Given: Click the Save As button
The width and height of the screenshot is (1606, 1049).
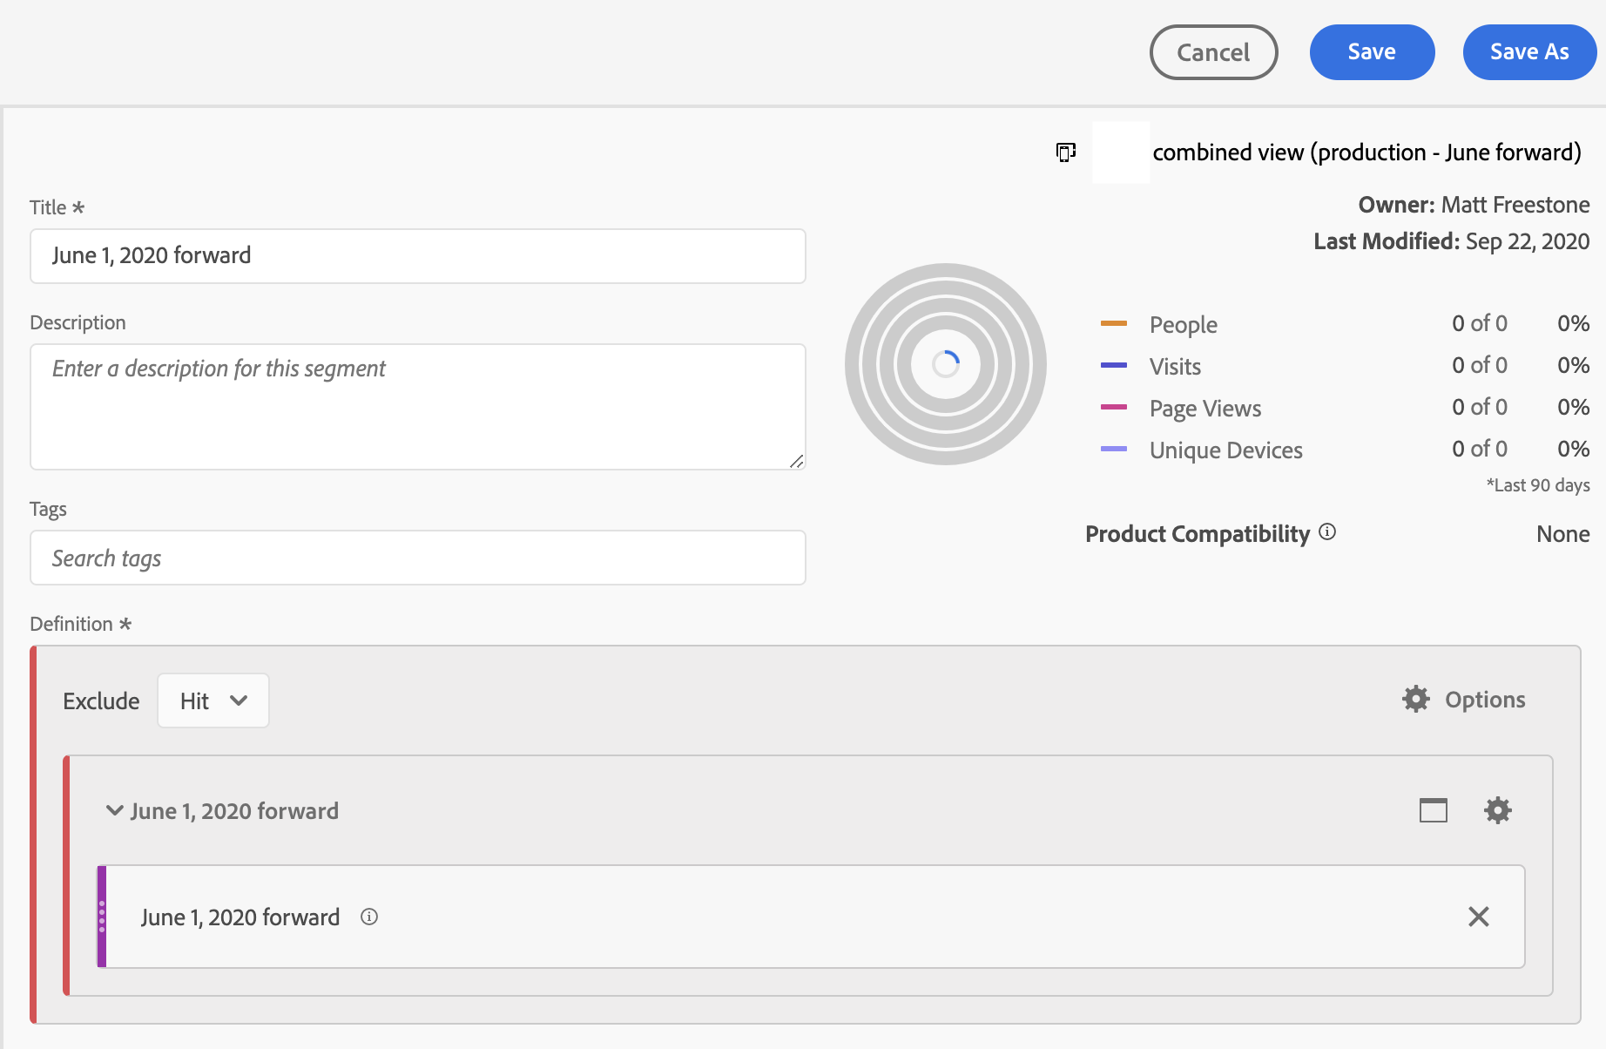Looking at the screenshot, I should (1529, 52).
